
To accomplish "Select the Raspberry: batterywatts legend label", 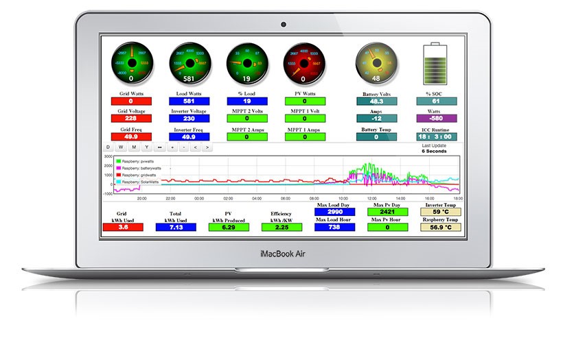I will [x=142, y=168].
